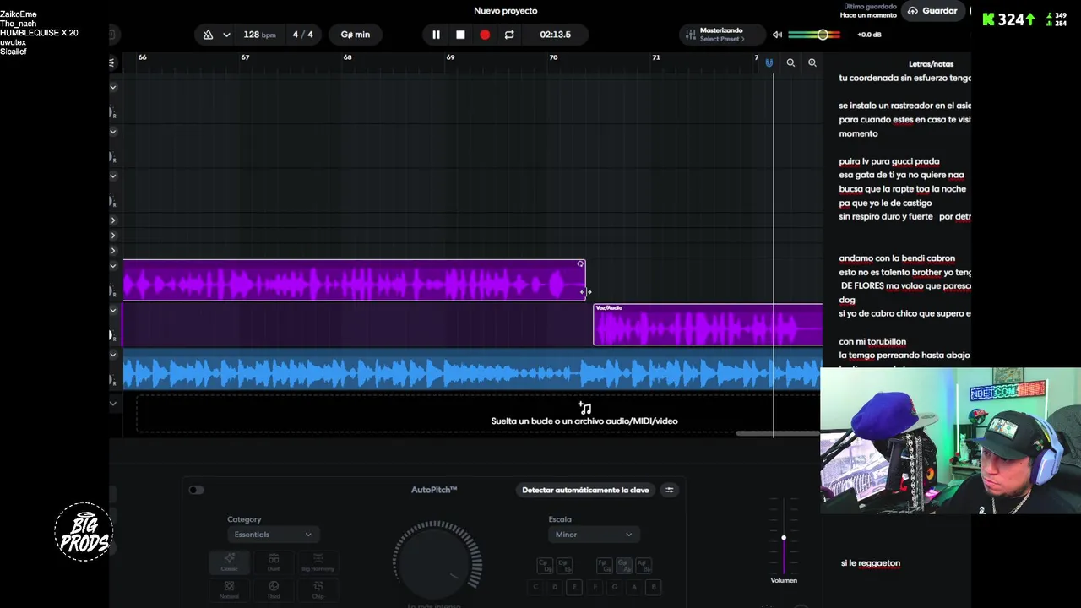Select the Duet AutoPitch preset
Viewport: 1081px width, 608px height.
[274, 562]
